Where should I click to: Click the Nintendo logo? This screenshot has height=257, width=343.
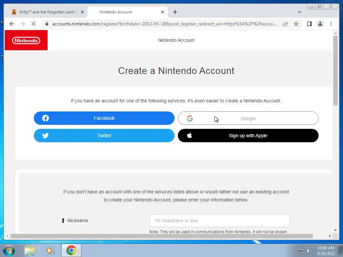point(26,40)
